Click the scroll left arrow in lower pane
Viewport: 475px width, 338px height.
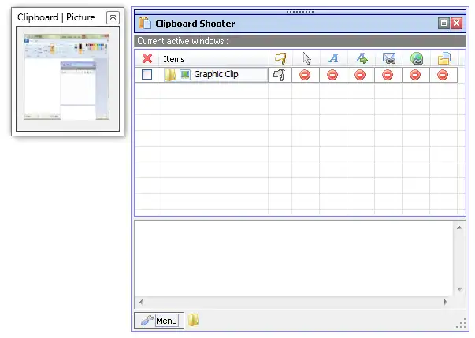tap(141, 302)
